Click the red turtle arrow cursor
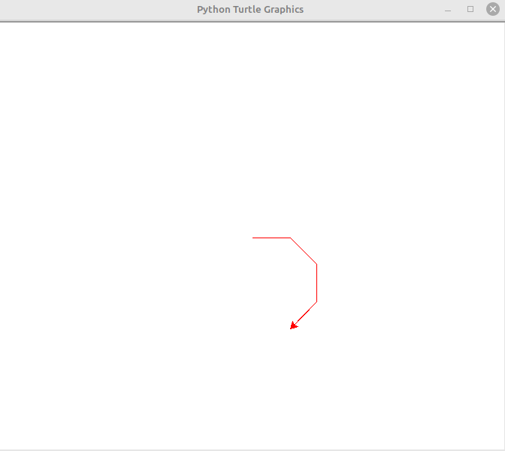The width and height of the screenshot is (505, 451). click(294, 325)
